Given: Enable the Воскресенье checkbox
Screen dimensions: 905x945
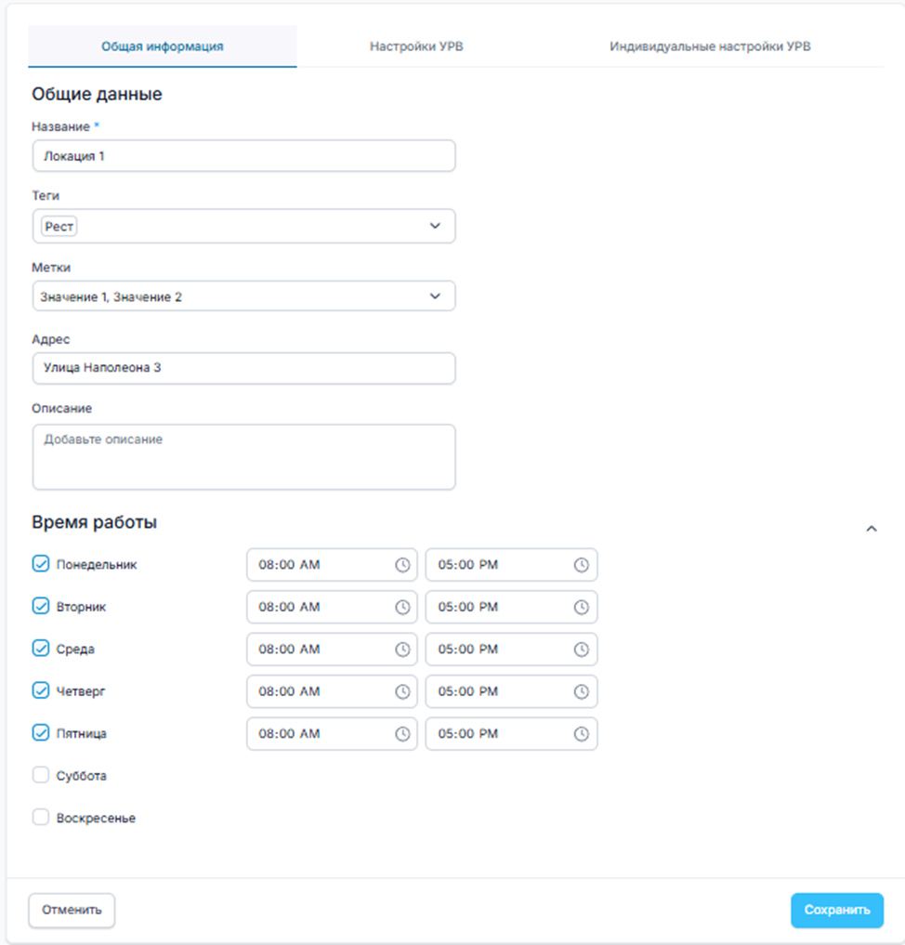Looking at the screenshot, I should (x=41, y=818).
